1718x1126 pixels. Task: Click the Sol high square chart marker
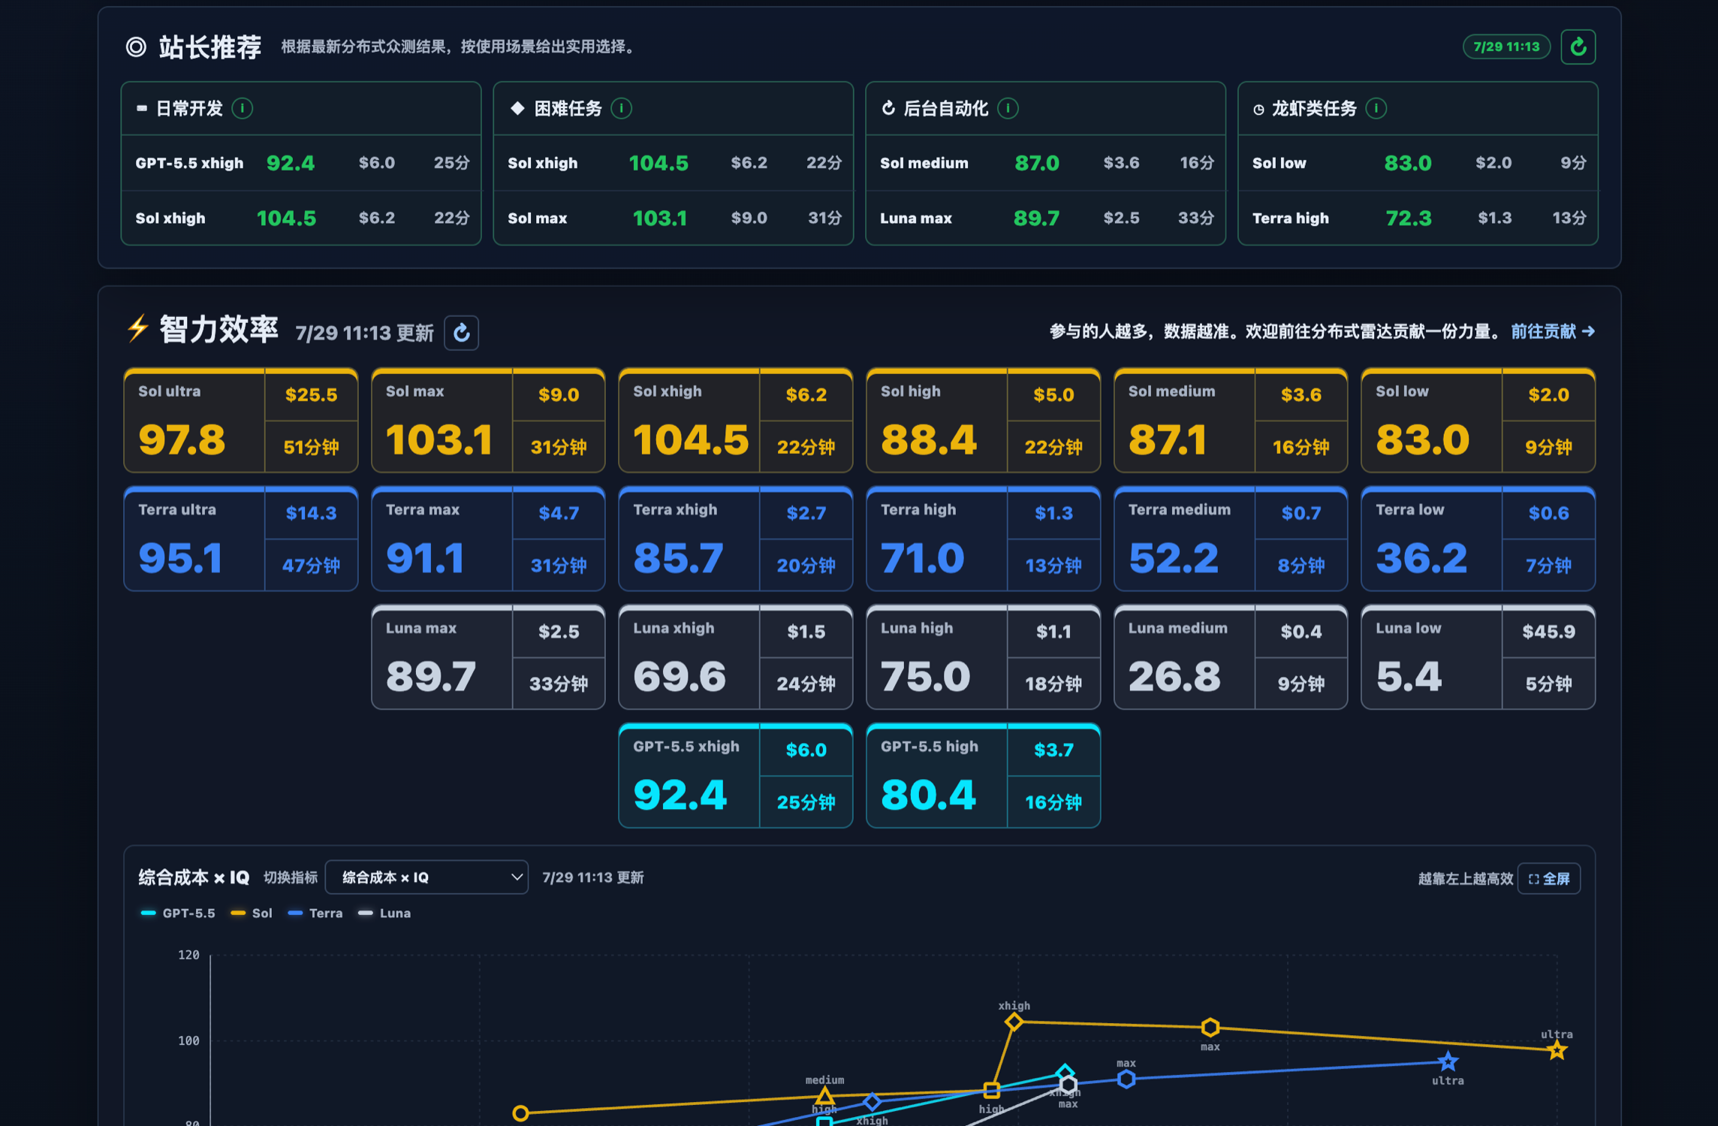(991, 1089)
